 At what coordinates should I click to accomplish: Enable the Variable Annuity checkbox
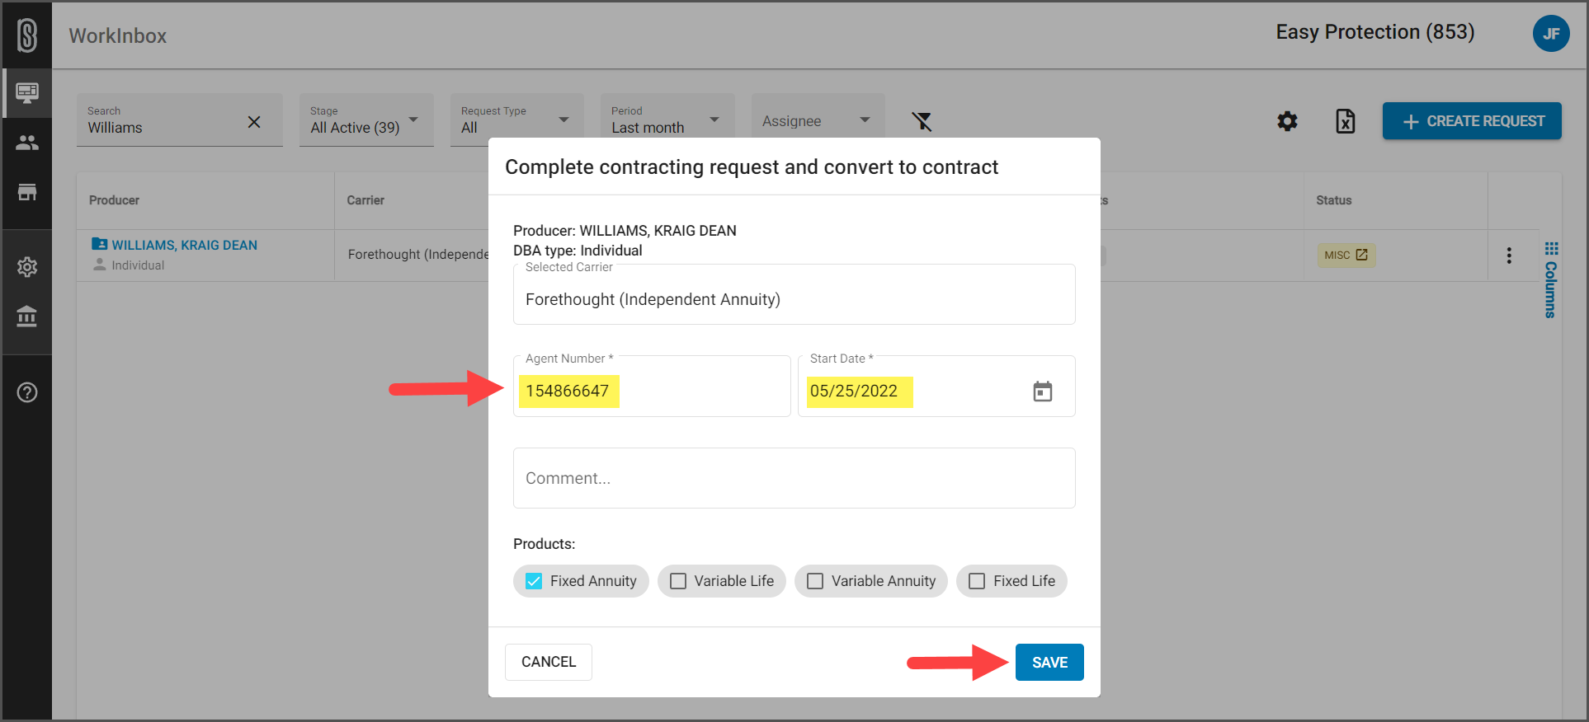click(815, 581)
